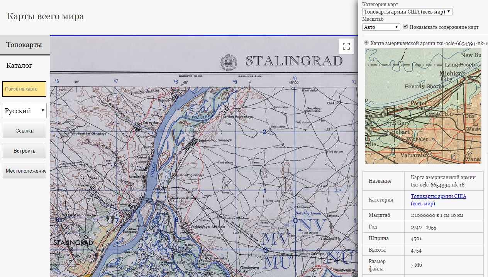488x277 pixels.
Task: Follow 'Топокарты армии США (весь мир)' link
Action: tap(438, 200)
